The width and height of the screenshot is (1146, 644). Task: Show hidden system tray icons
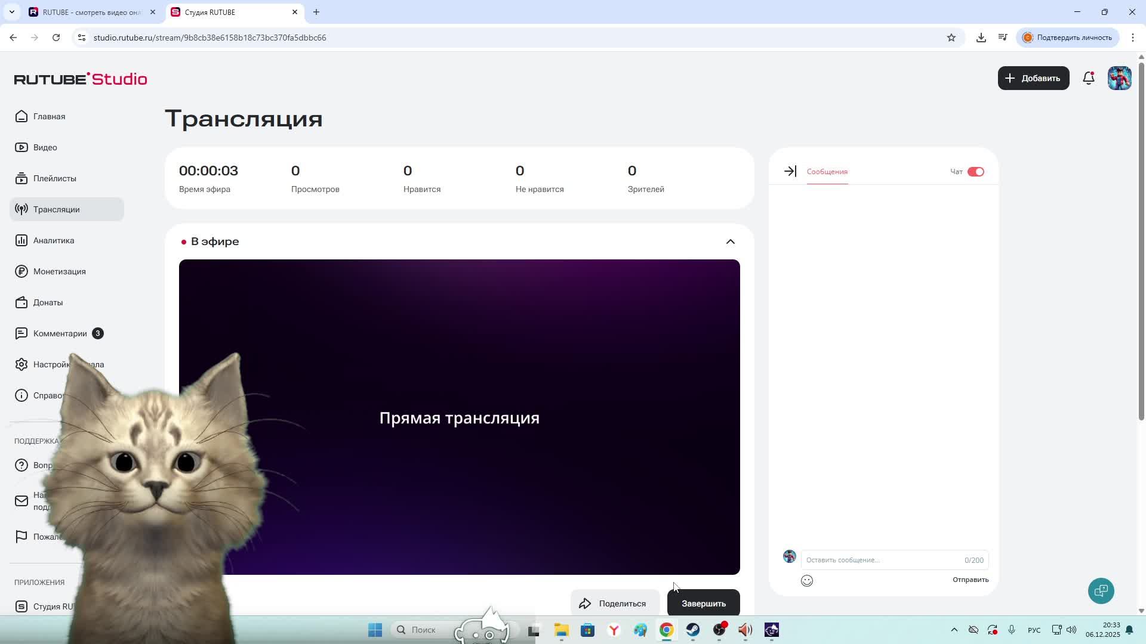tap(954, 630)
